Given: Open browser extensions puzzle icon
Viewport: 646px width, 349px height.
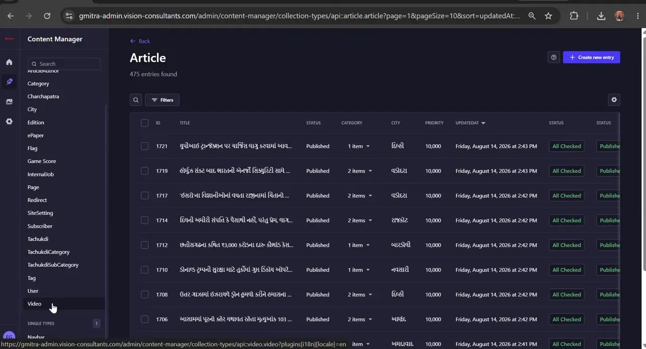Looking at the screenshot, I should point(574,16).
